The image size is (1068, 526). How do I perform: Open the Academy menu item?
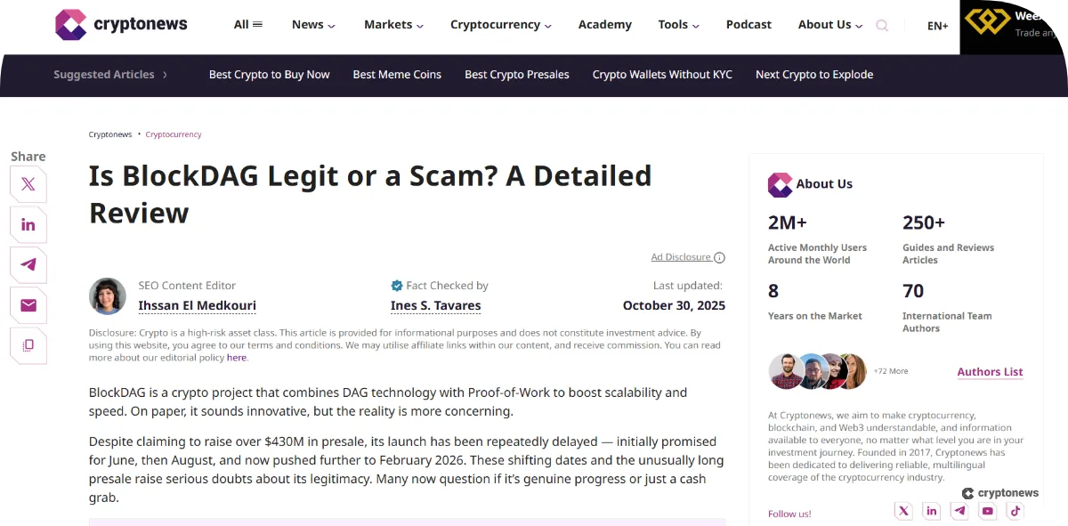point(604,25)
